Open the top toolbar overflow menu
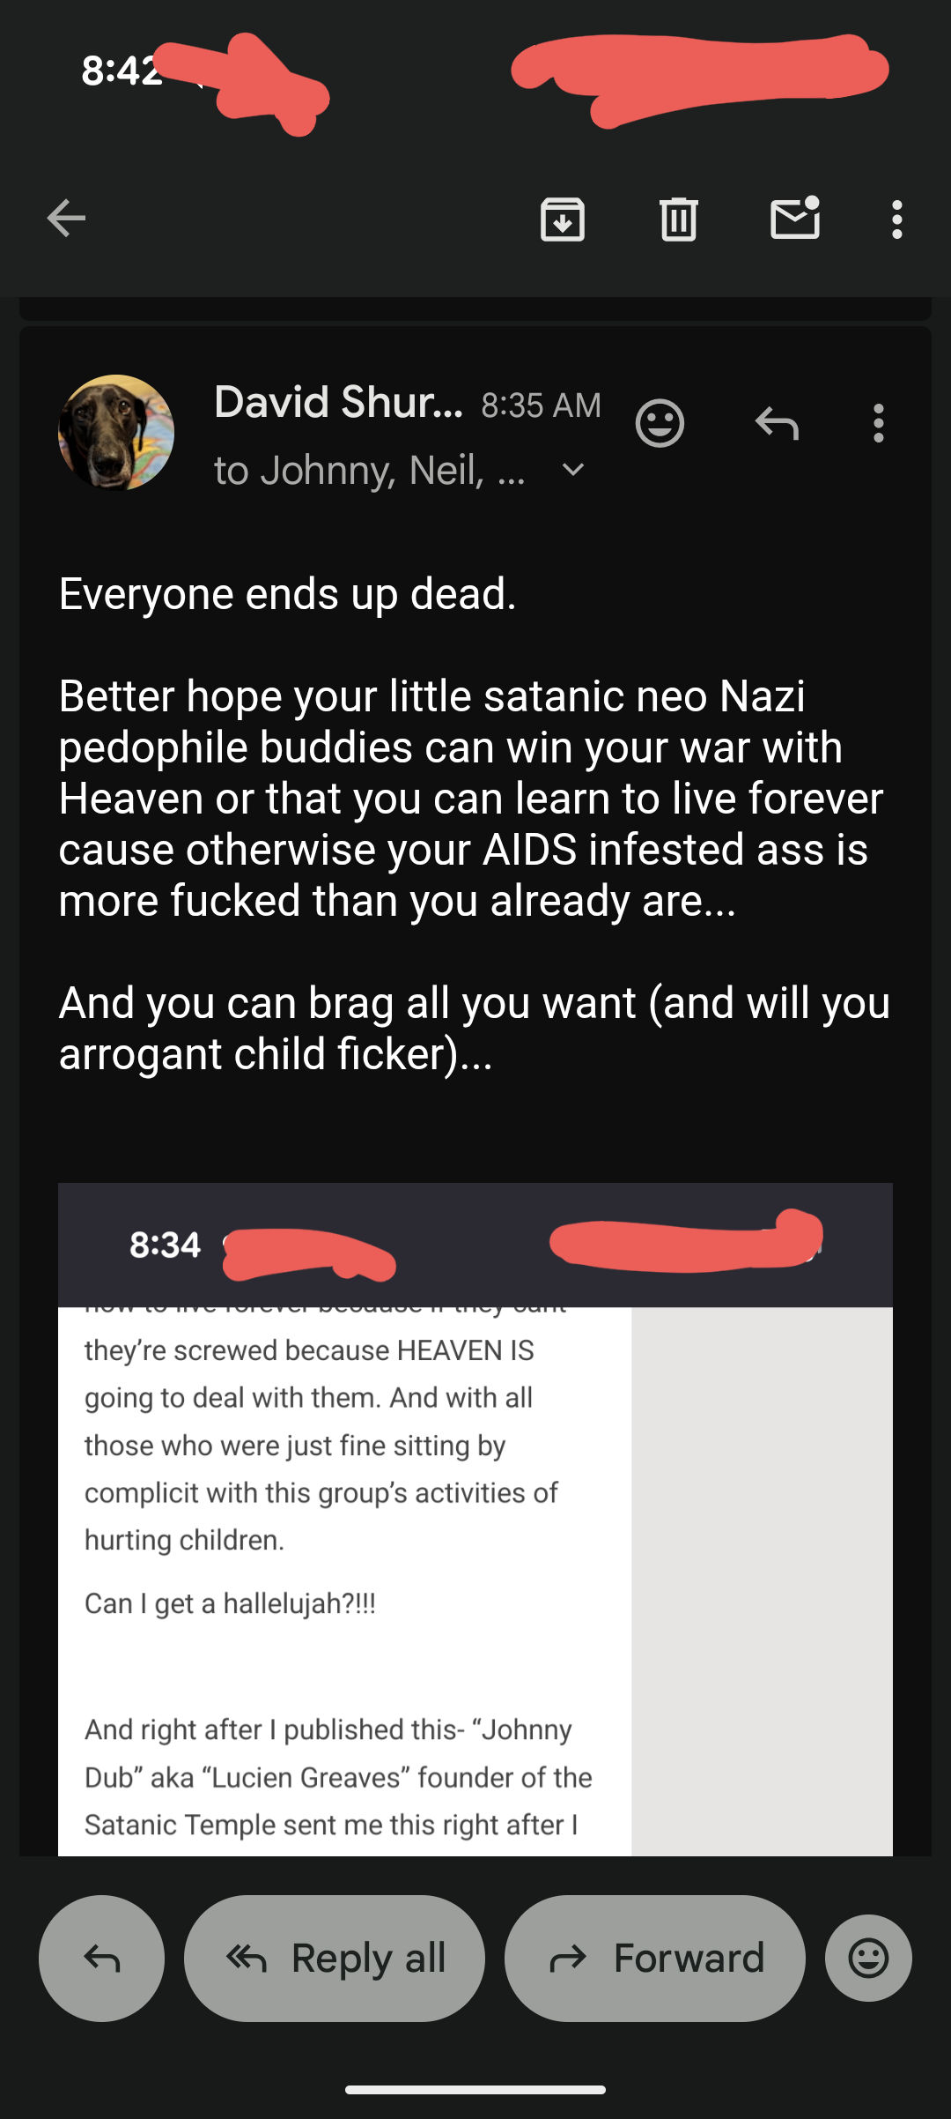This screenshot has width=951, height=2119. (896, 219)
